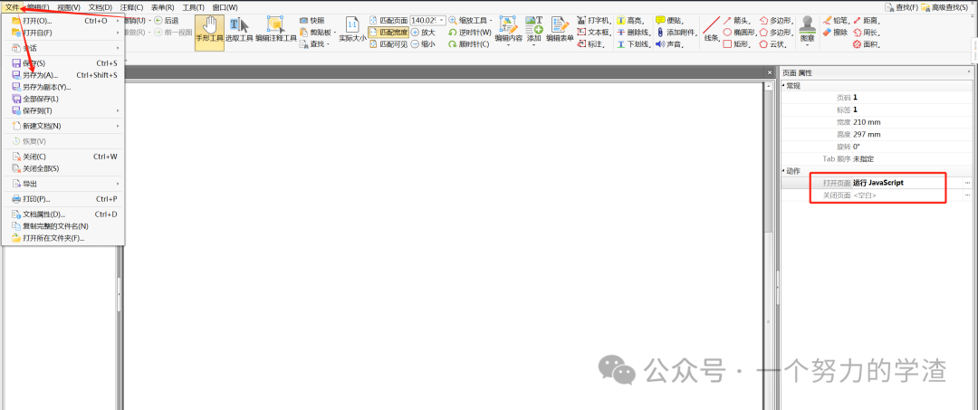Click 缩小 zoom out
978x410 pixels.
(x=423, y=44)
